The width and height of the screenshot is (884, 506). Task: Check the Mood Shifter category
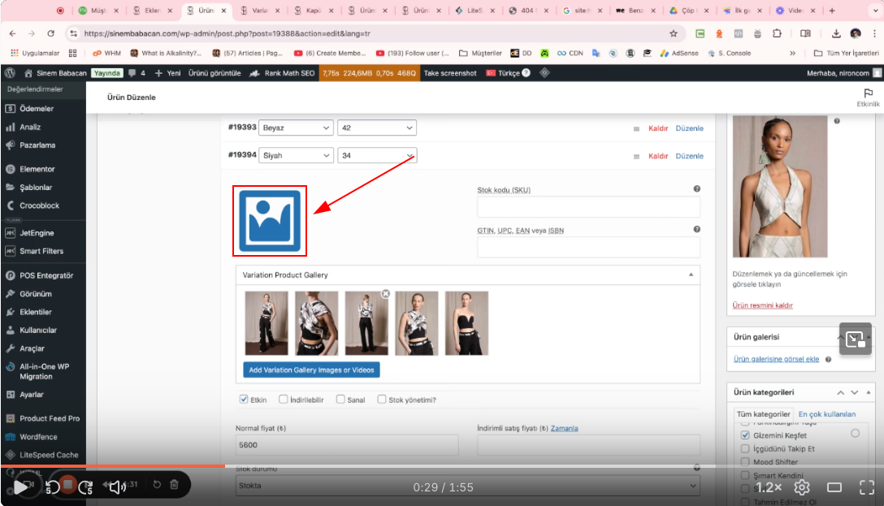745,462
